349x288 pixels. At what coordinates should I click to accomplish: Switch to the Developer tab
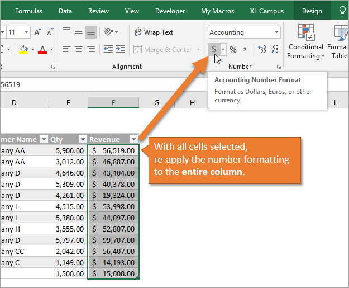point(170,11)
